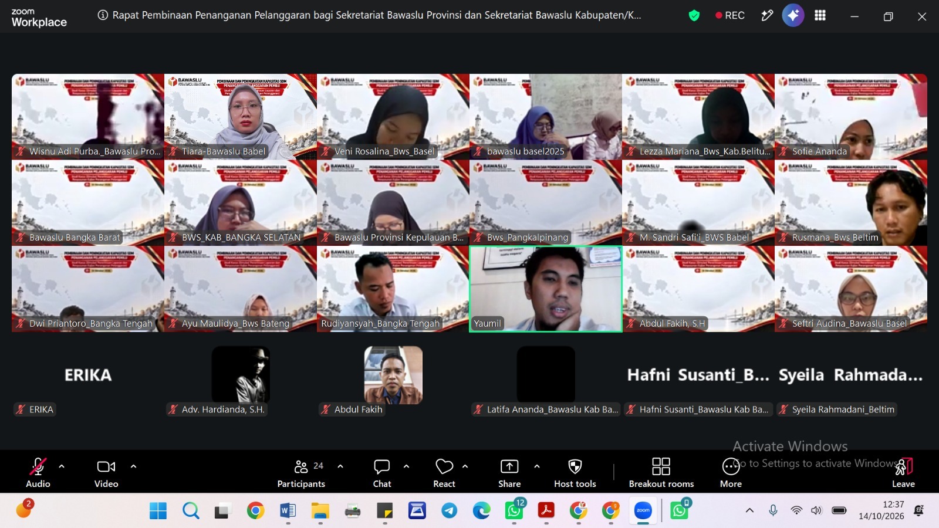The width and height of the screenshot is (939, 528).
Task: Open the Participants panel
Action: tap(302, 472)
